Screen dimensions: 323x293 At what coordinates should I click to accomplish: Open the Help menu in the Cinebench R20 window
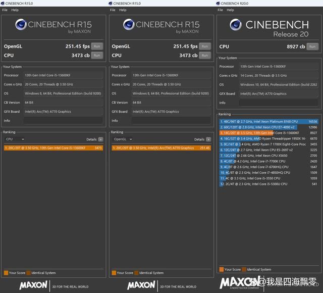(x=232, y=10)
